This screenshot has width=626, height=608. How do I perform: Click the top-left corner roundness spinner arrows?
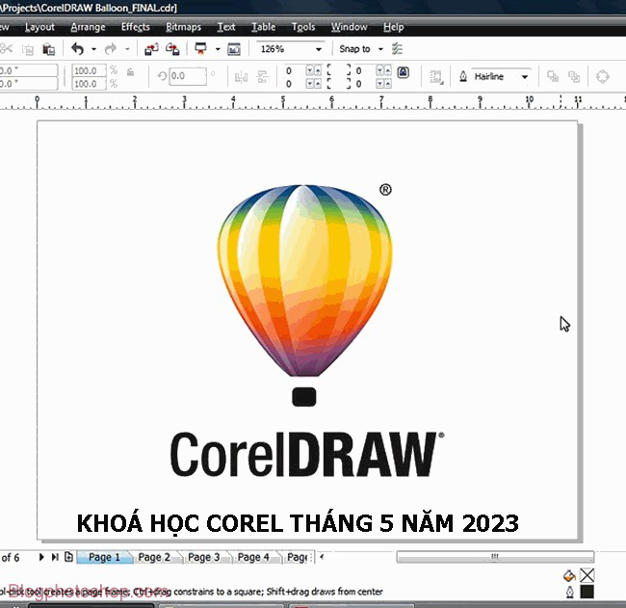(313, 70)
